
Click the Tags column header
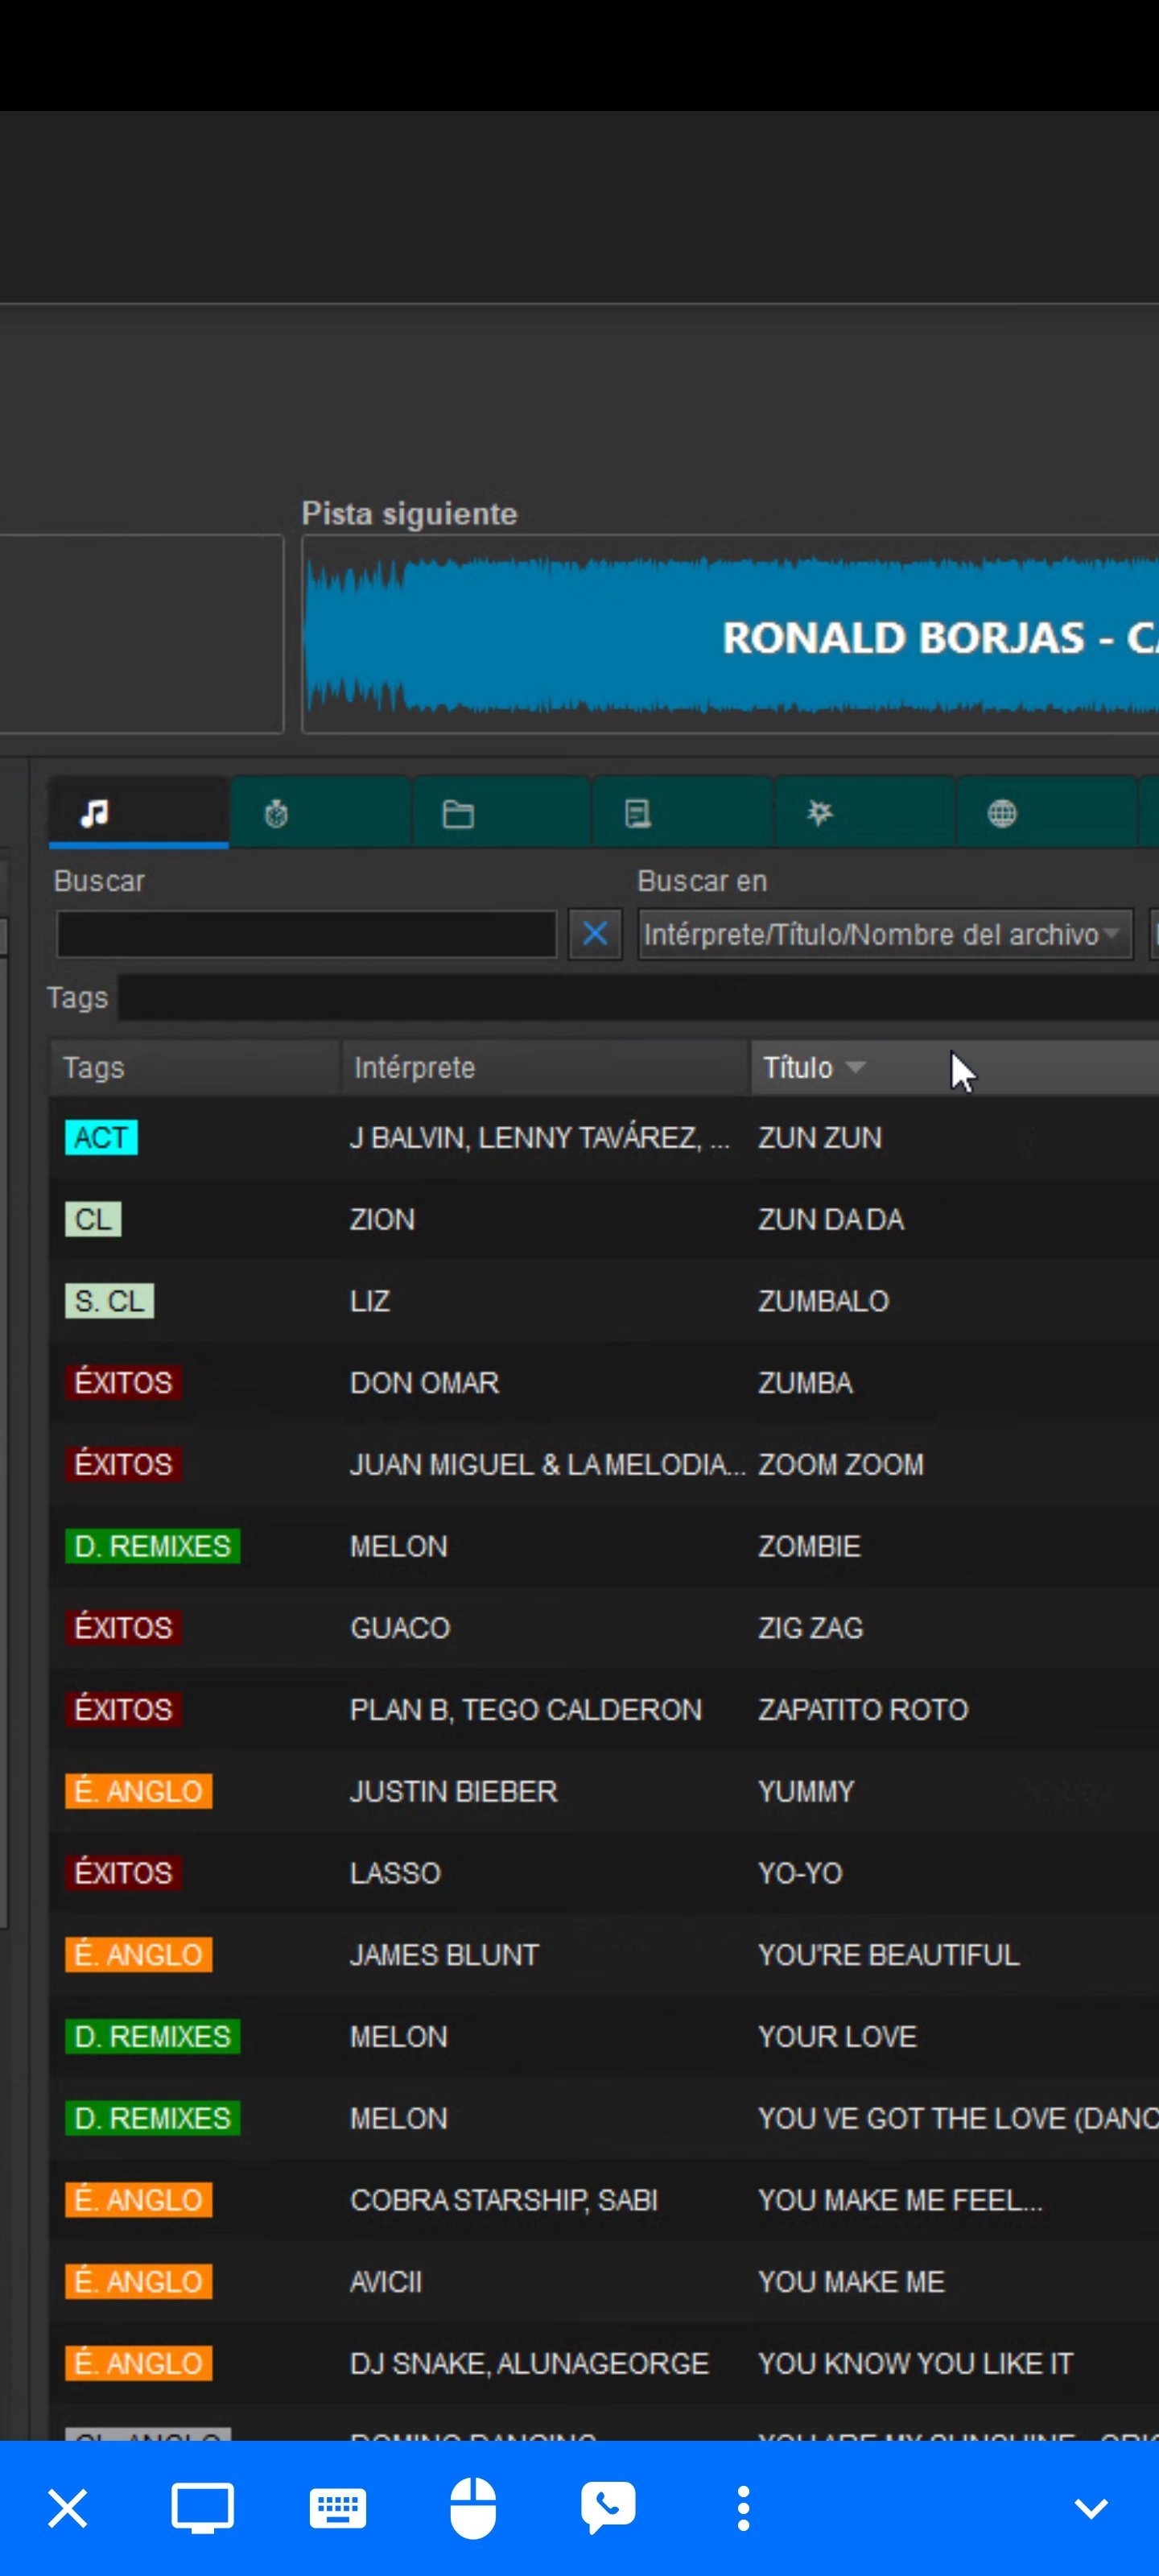pyautogui.click(x=94, y=1067)
